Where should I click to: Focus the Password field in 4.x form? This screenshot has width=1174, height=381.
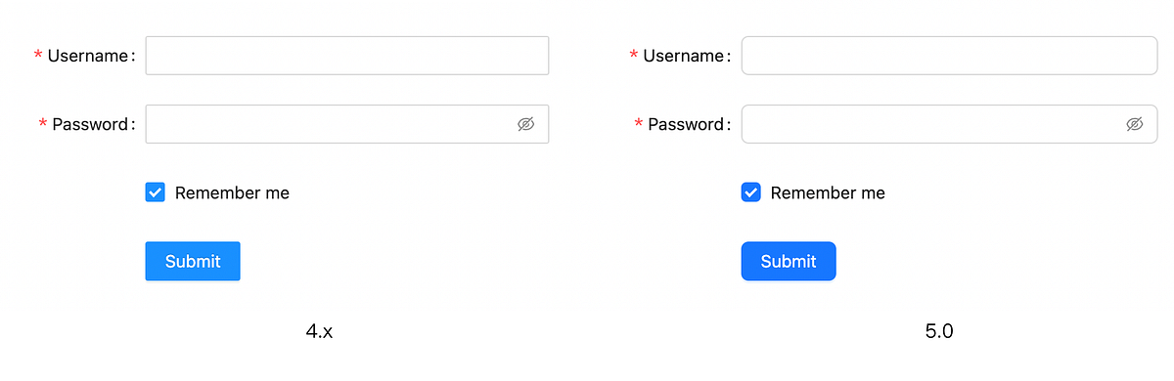click(x=347, y=124)
